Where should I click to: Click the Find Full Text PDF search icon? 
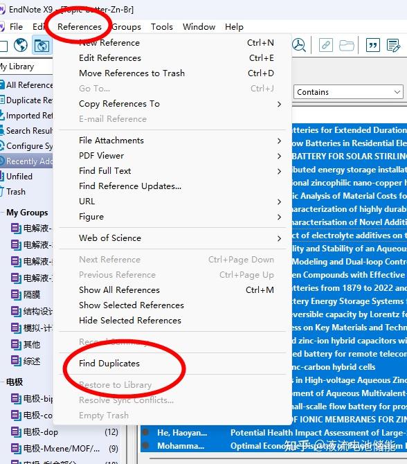coord(299,45)
